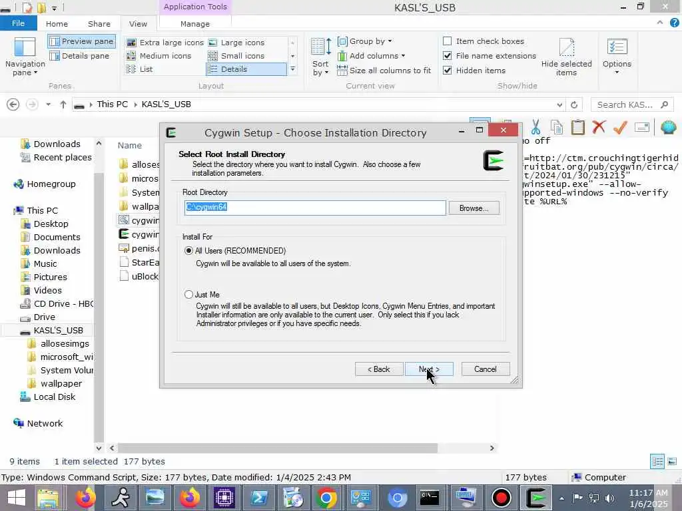Choose Extra large icons layout
682x511 pixels.
click(x=165, y=43)
